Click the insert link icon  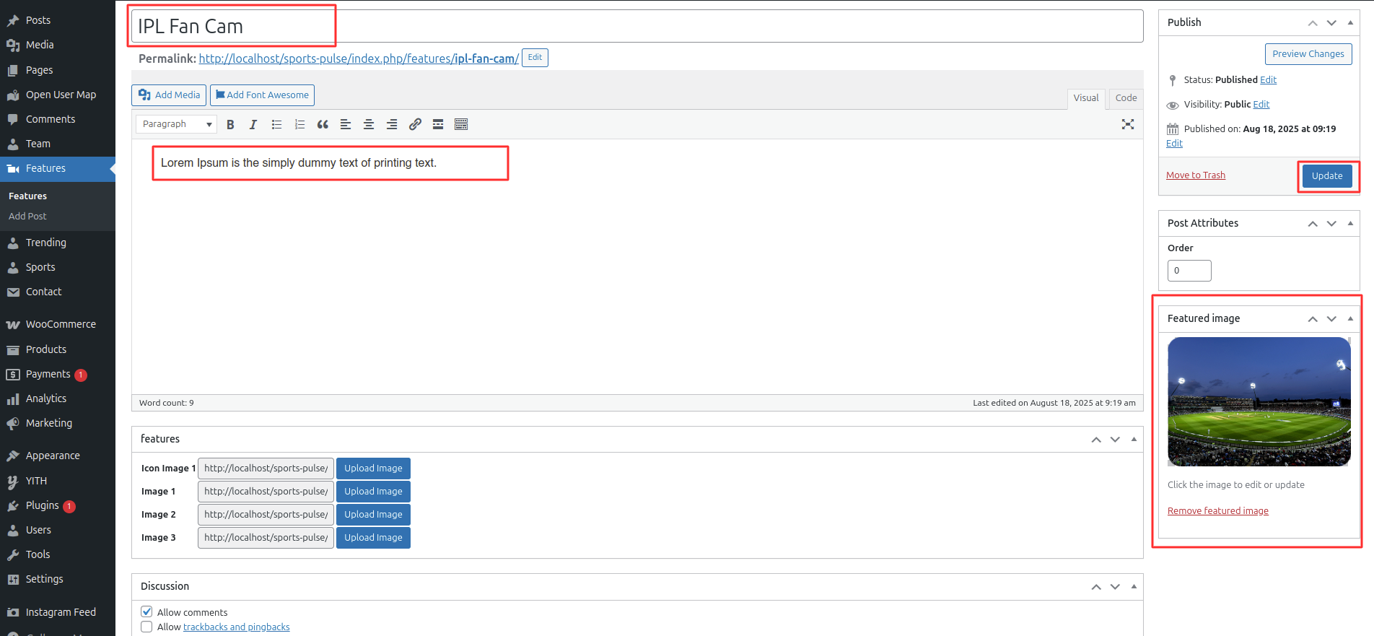click(x=415, y=124)
